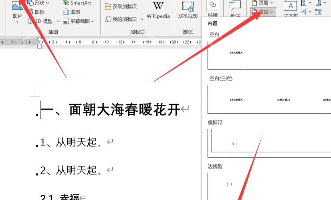Click the Quick Parts icon
Screen dimensions: 331x200
point(304,3)
